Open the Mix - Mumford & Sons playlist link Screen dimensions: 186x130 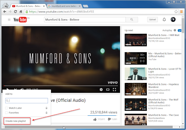[x=165, y=55]
